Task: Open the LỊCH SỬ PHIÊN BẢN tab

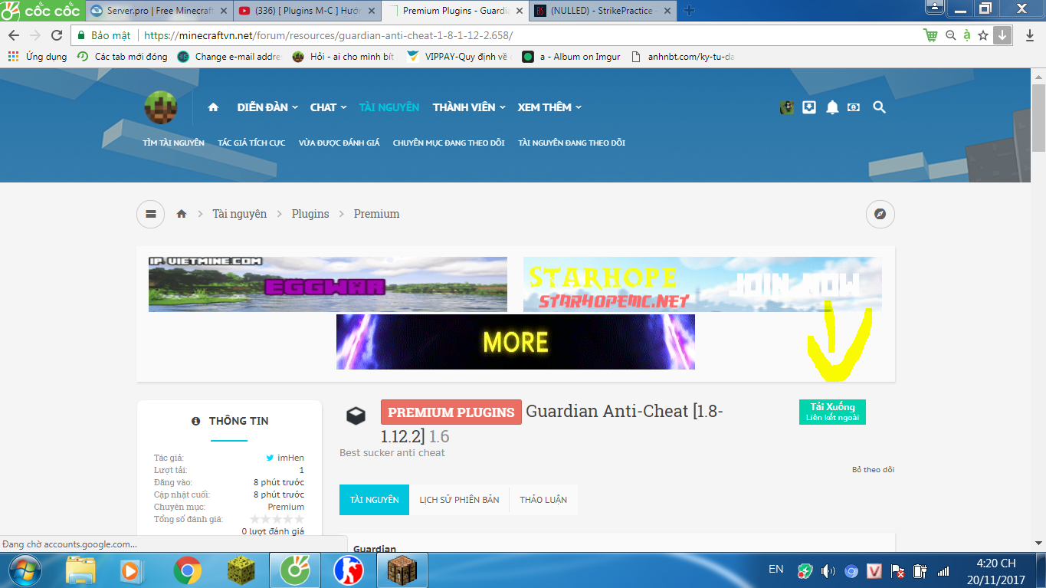Action: [x=459, y=500]
